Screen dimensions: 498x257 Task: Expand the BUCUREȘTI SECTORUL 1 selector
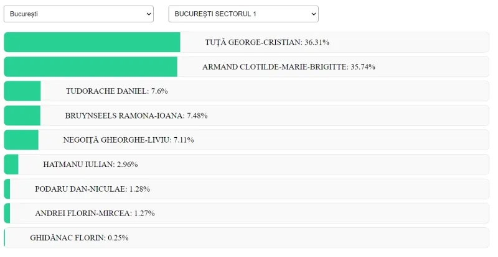pyautogui.click(x=243, y=14)
